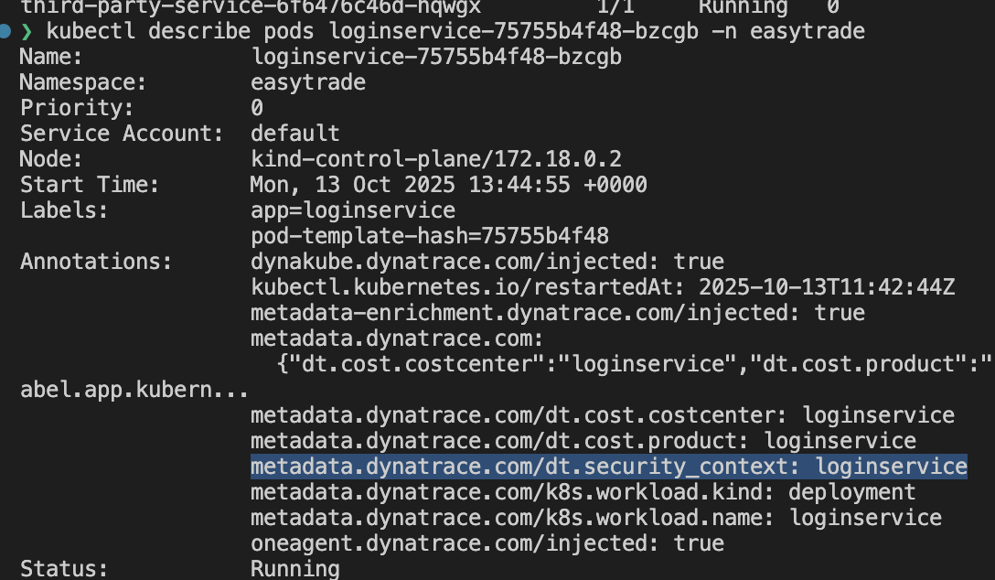Click the k8s.workload.kind: deployment annotation
Screen dimensions: 995x580
pos(583,492)
